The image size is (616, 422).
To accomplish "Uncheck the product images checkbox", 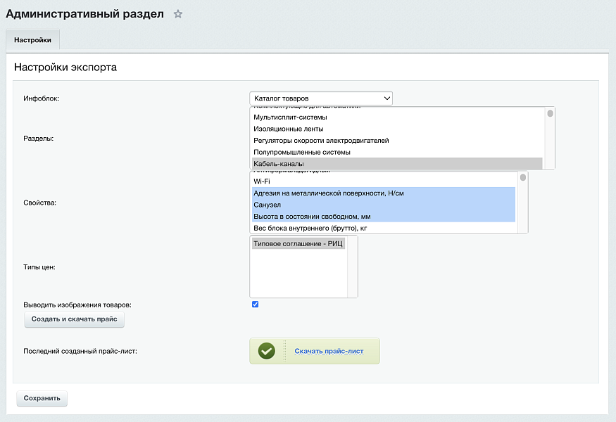I will pos(255,305).
